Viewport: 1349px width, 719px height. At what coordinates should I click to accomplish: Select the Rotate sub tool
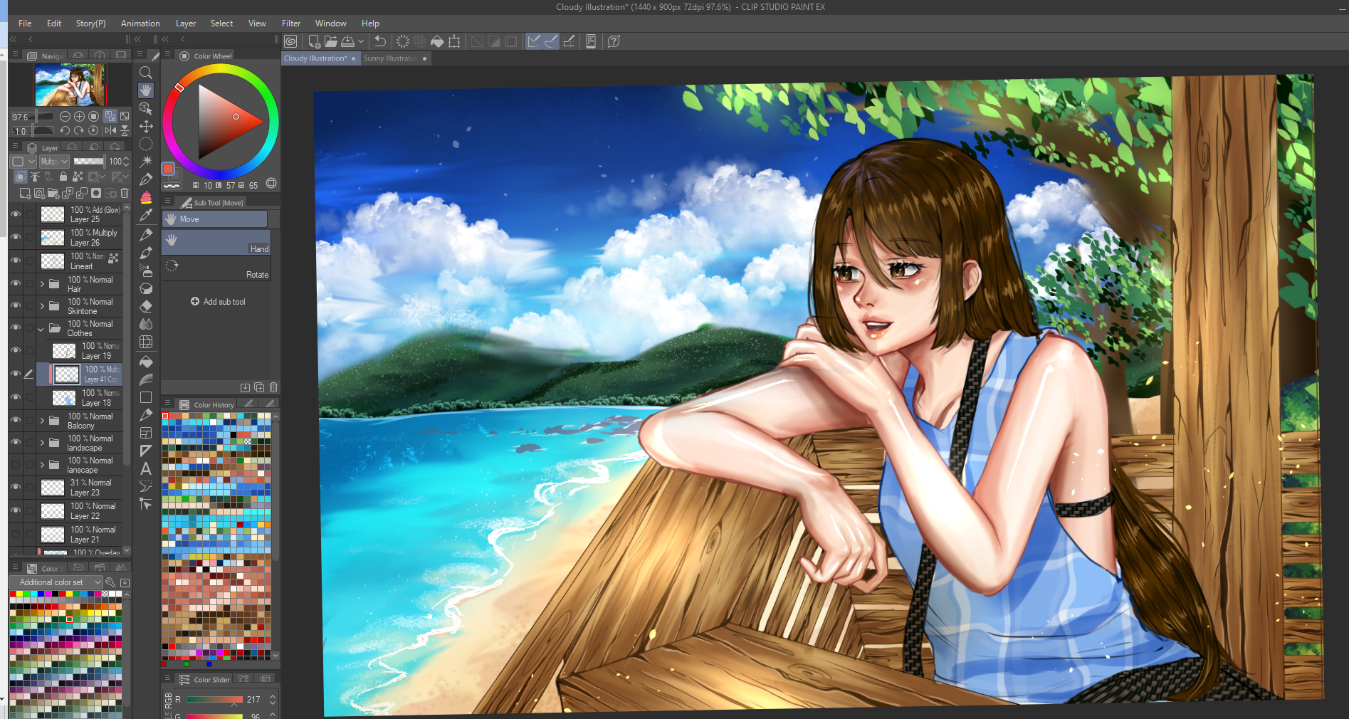pyautogui.click(x=216, y=268)
